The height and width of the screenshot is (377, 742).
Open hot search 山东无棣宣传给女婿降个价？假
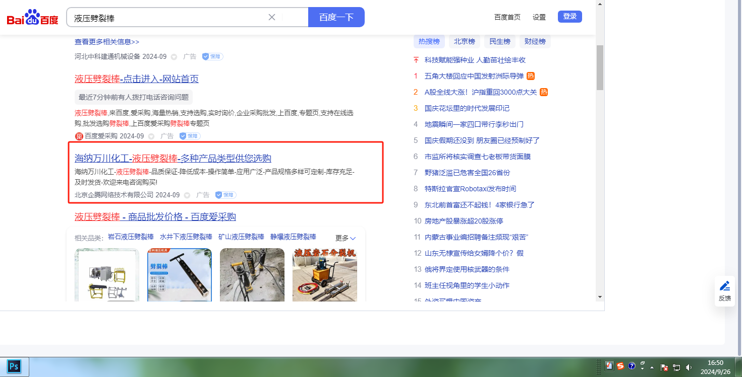click(474, 253)
